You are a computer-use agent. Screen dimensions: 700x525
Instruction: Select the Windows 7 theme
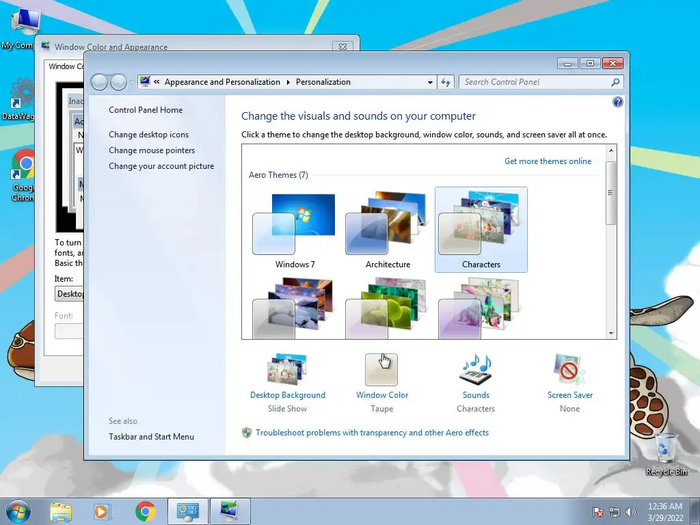tap(295, 230)
